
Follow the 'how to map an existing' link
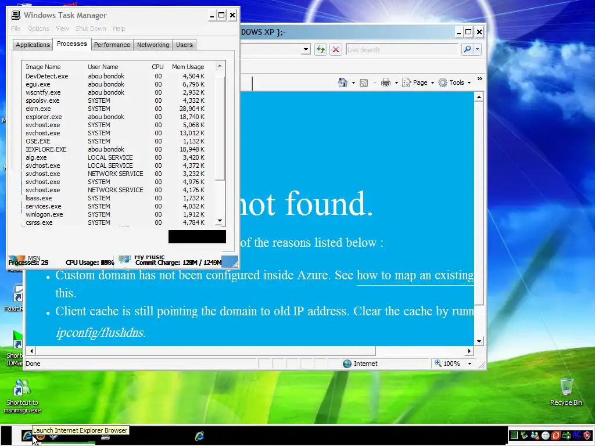[415, 275]
